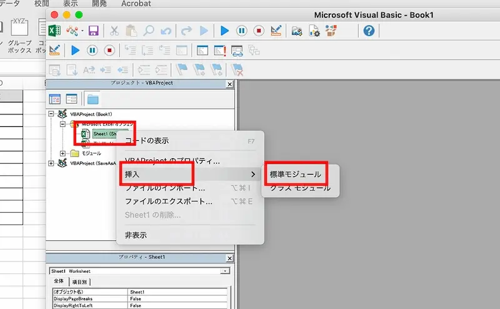Choose ファイルのエクスポート... from context menu
Viewport: 500px width, 309px height.
pyautogui.click(x=190, y=201)
